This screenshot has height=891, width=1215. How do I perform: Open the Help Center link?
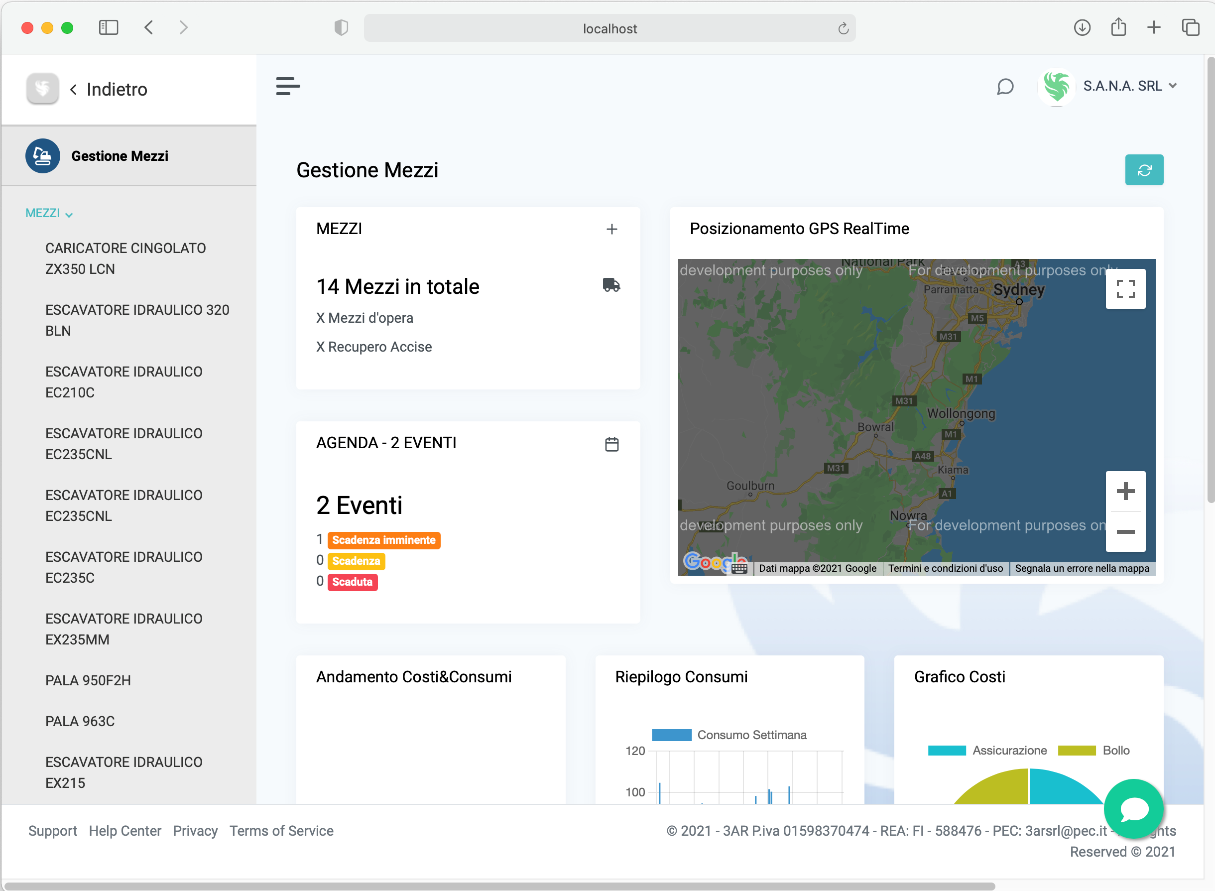pos(124,831)
